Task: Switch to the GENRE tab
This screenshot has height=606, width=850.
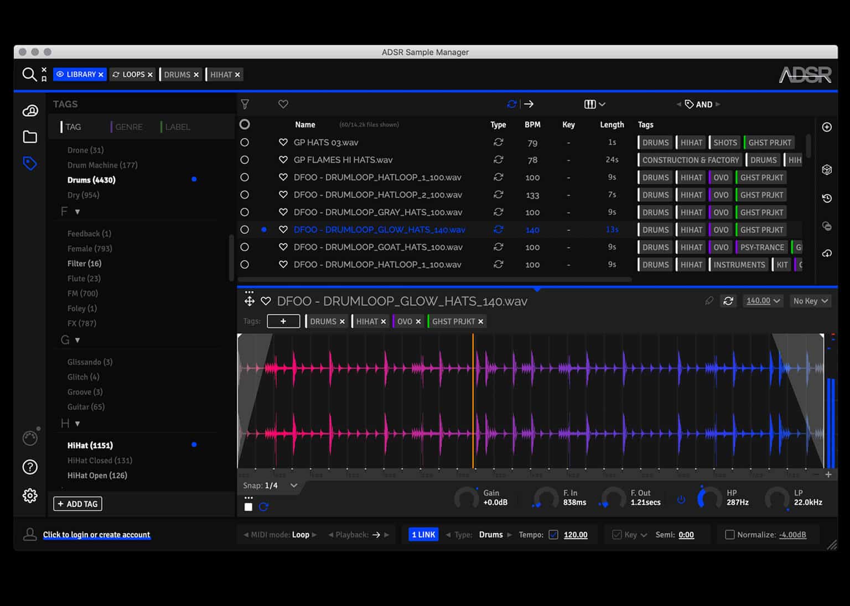Action: tap(128, 127)
